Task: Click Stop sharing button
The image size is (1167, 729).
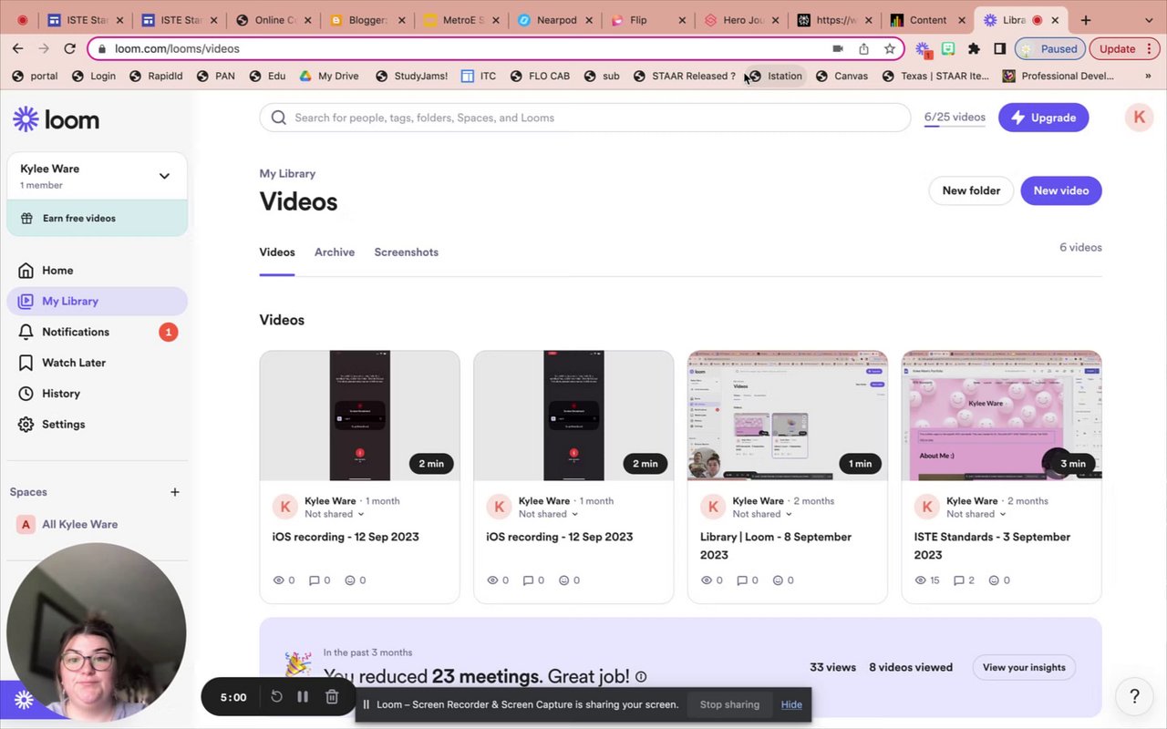Action: point(729,704)
